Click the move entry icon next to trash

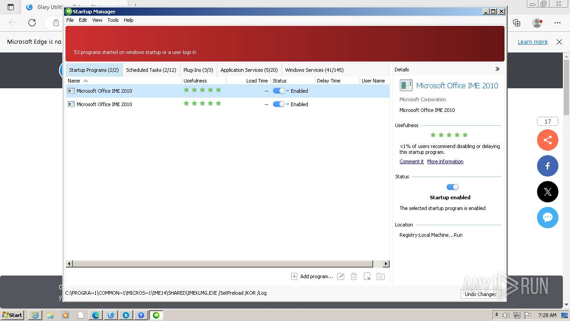coord(367,276)
